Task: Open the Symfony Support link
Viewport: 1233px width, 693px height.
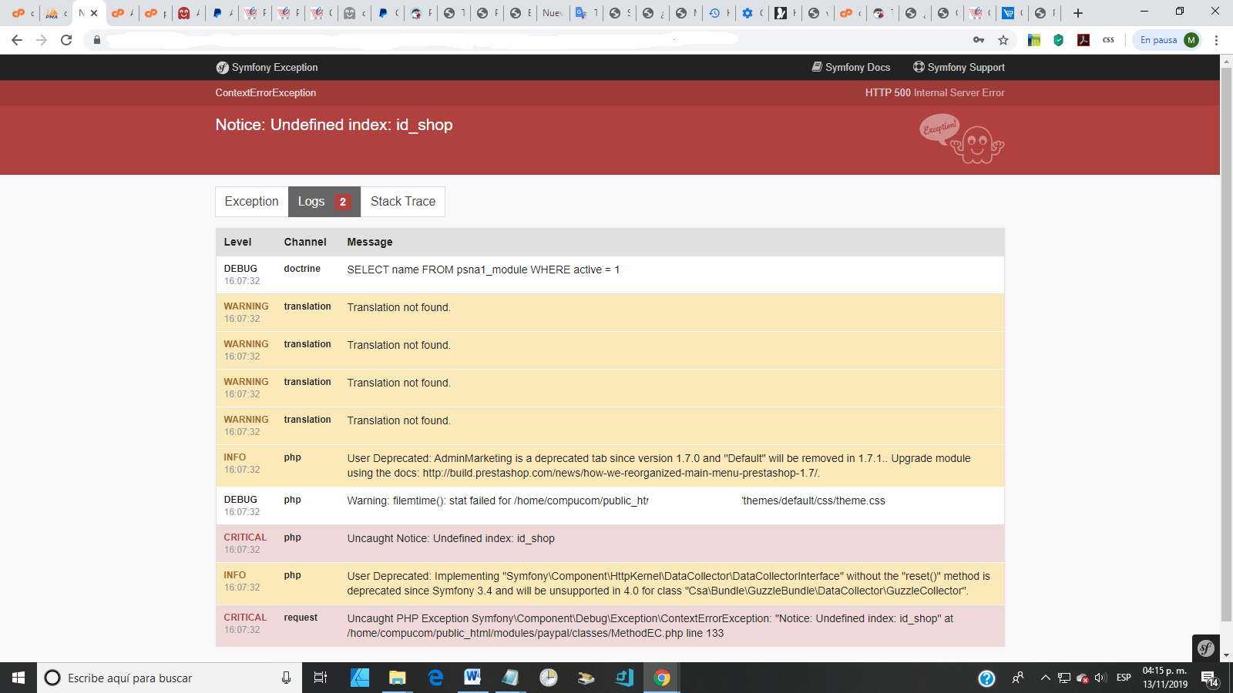Action: click(959, 68)
